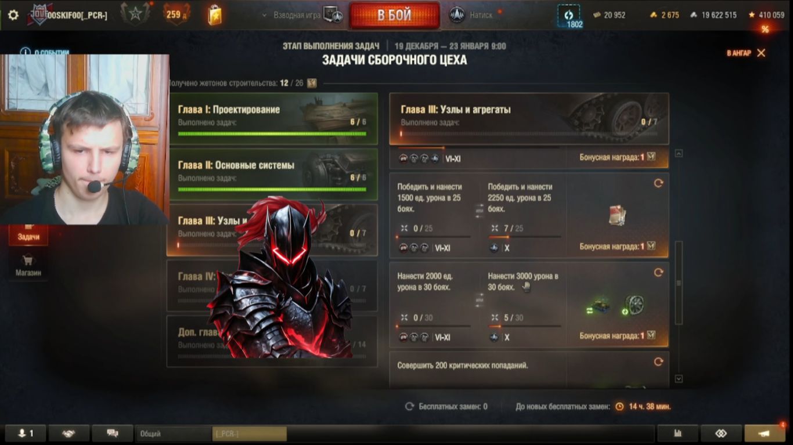The image size is (793, 445).
Task: Swap between the 2000 and 3000 damage task variants
Action: click(480, 299)
